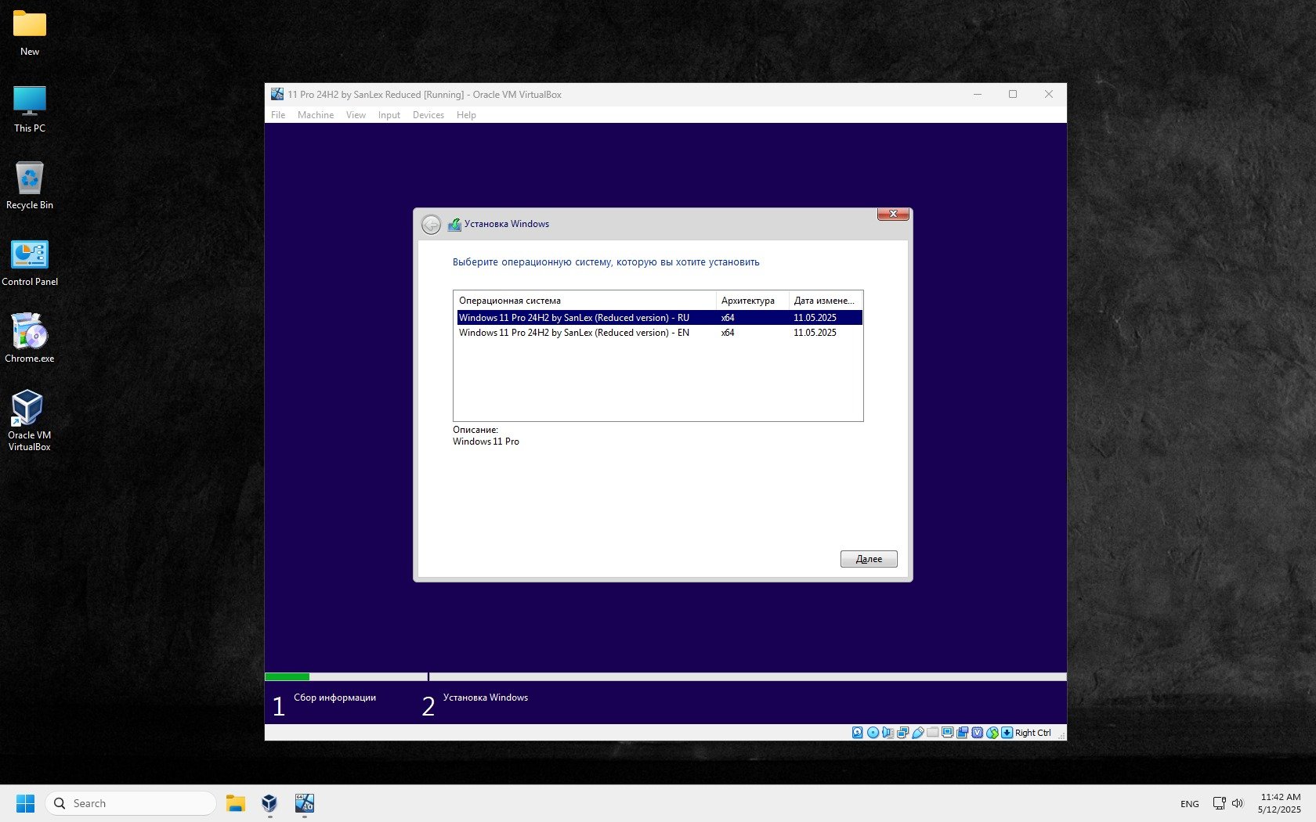This screenshot has width=1316, height=822.
Task: Select the Windows 11 Pro EN edition
Action: (x=573, y=333)
